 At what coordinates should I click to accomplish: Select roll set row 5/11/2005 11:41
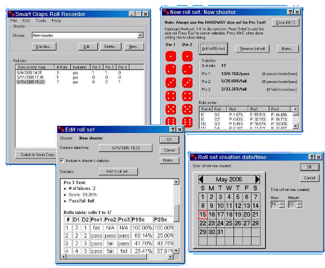pos(80,77)
